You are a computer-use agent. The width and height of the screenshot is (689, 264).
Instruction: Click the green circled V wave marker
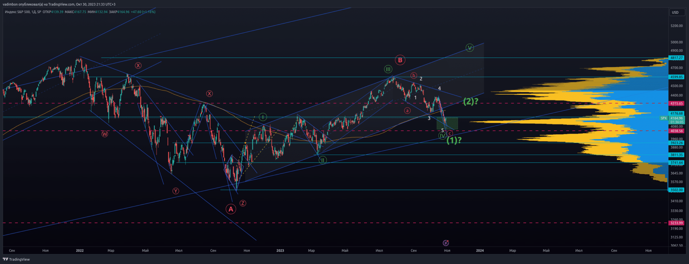pyautogui.click(x=470, y=48)
